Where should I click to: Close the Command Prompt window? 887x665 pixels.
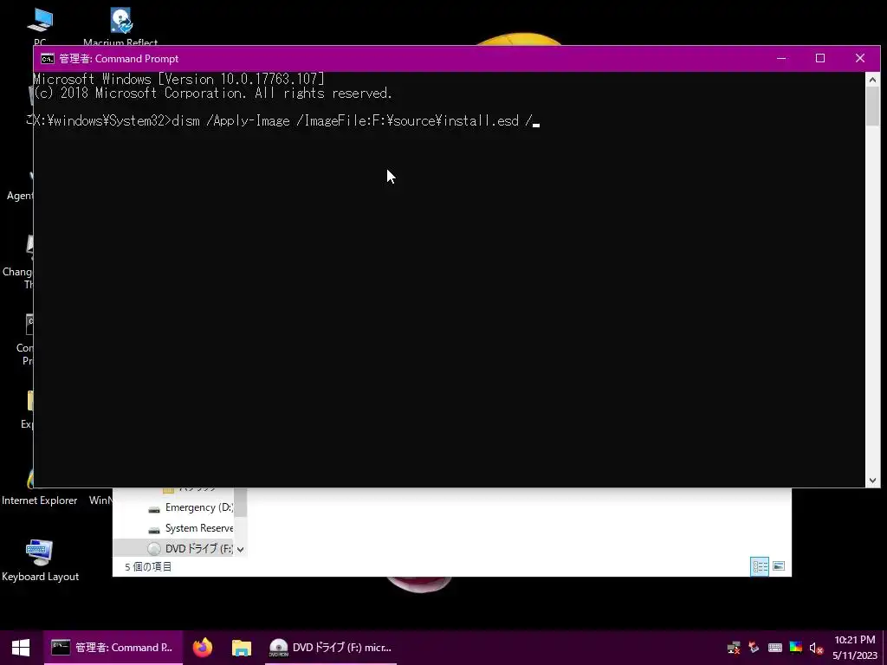[x=860, y=58]
